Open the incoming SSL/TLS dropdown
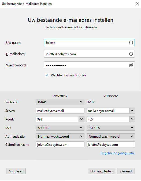 click(60, 128)
